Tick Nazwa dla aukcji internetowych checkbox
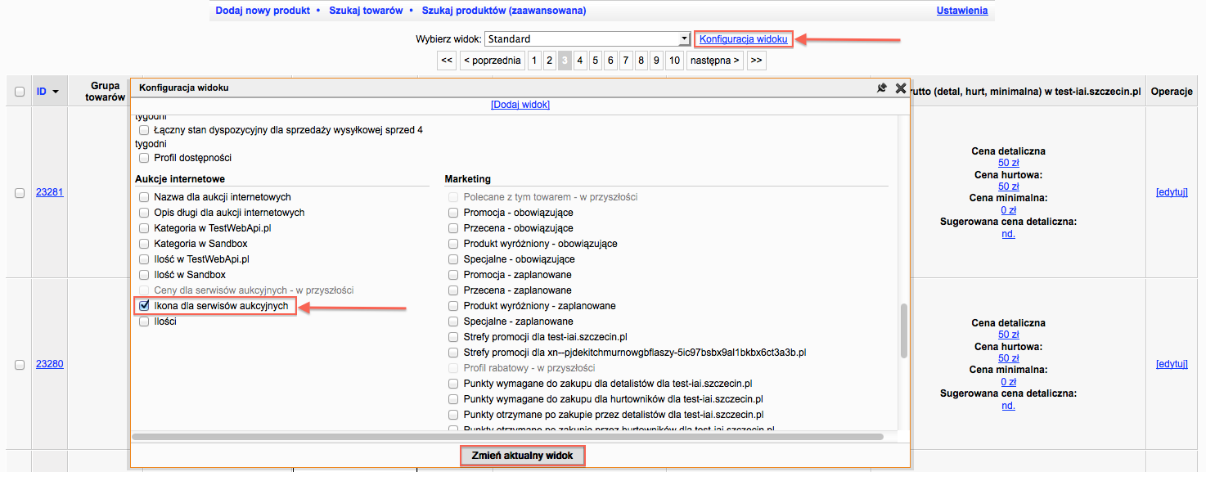Image resolution: width=1206 pixels, height=499 pixels. (x=144, y=197)
